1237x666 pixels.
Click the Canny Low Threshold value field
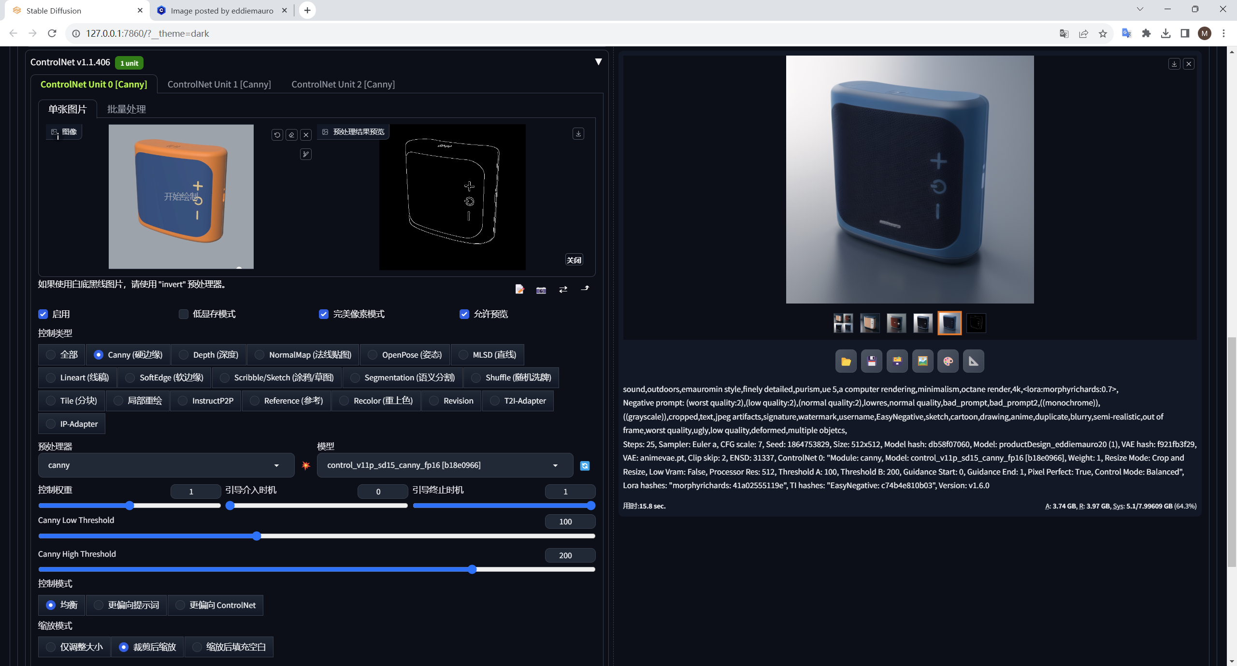click(570, 521)
